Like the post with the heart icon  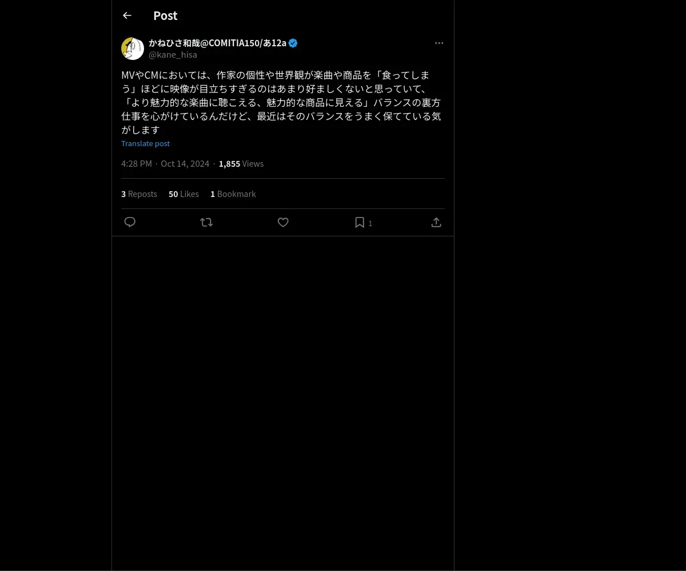(x=283, y=222)
